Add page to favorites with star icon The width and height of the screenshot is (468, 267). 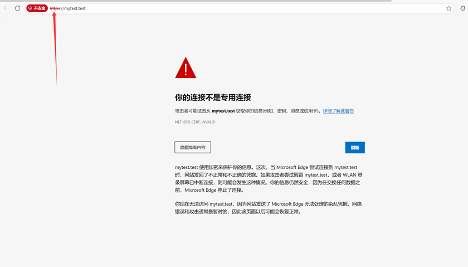pyautogui.click(x=448, y=8)
